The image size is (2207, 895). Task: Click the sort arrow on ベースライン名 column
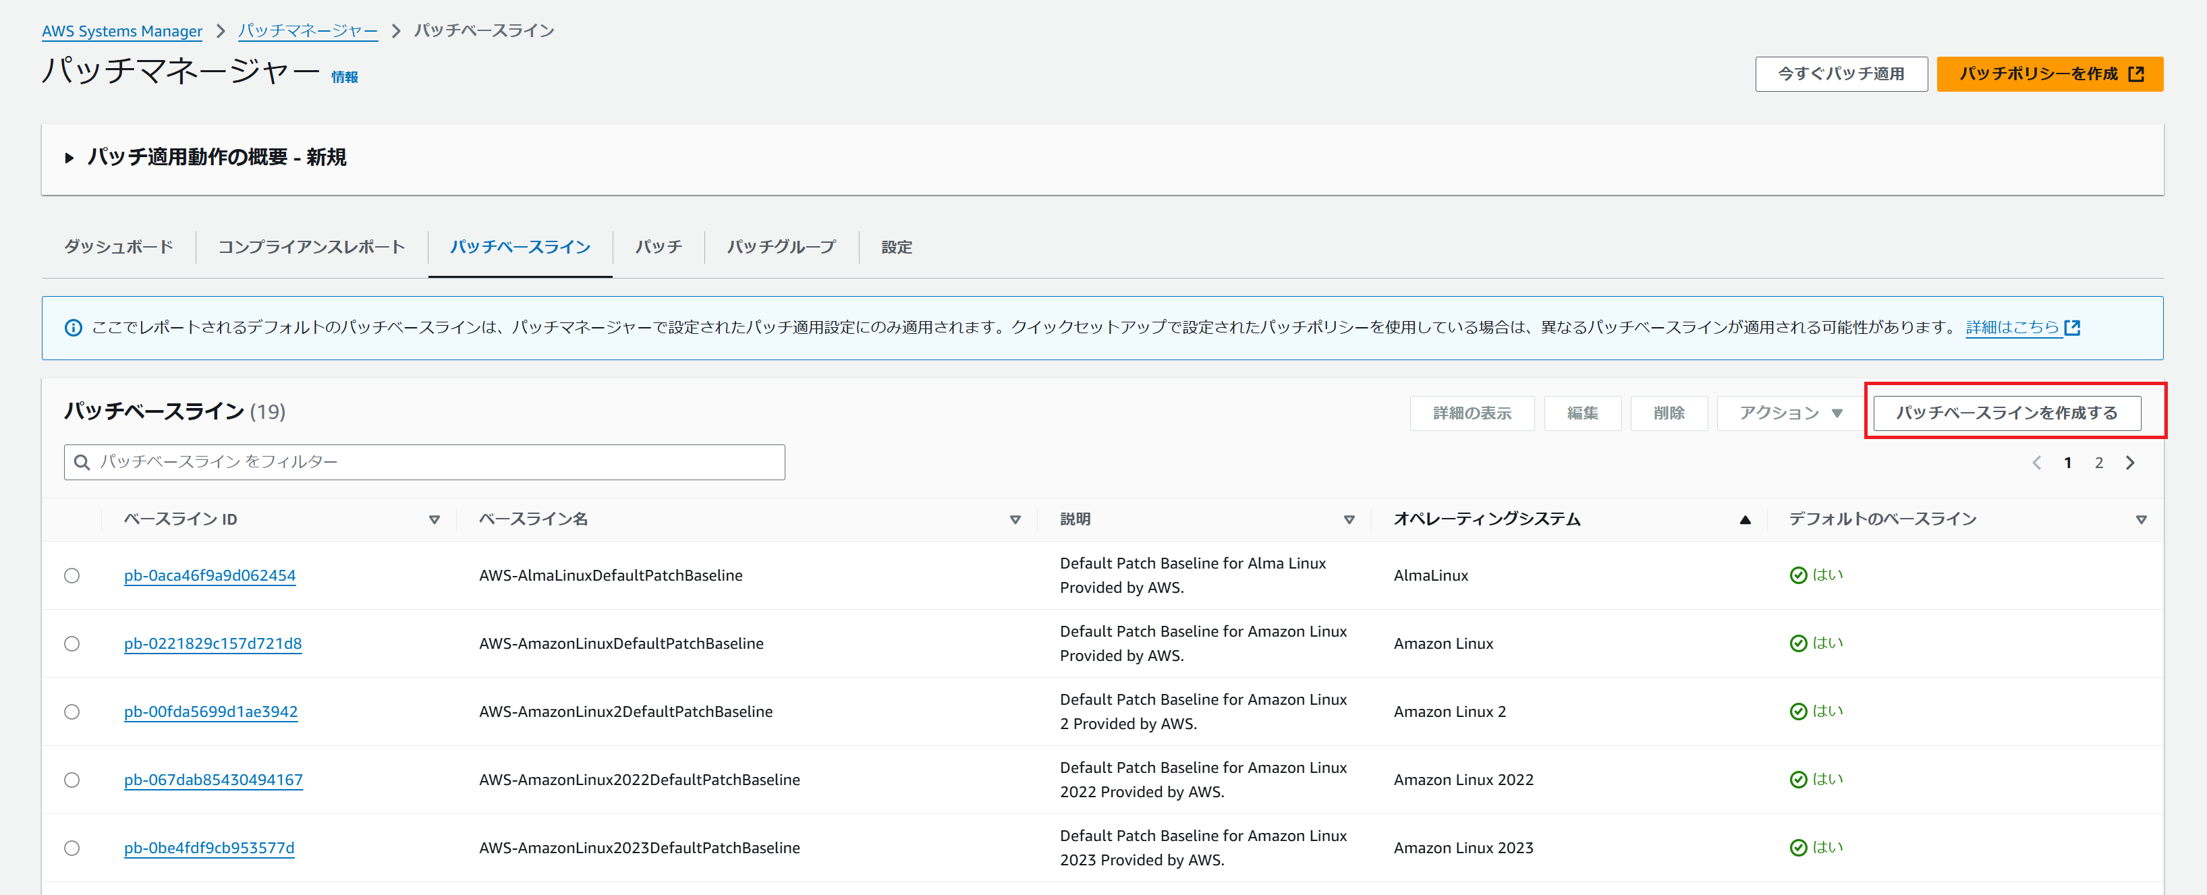pos(1015,520)
